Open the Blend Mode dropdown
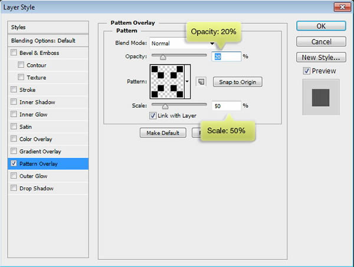Viewport: 354px width, 267px height. tap(182, 43)
